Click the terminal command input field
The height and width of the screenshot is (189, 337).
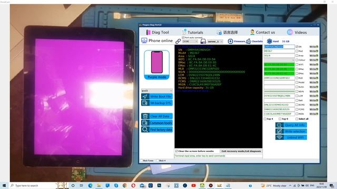tap(218, 156)
